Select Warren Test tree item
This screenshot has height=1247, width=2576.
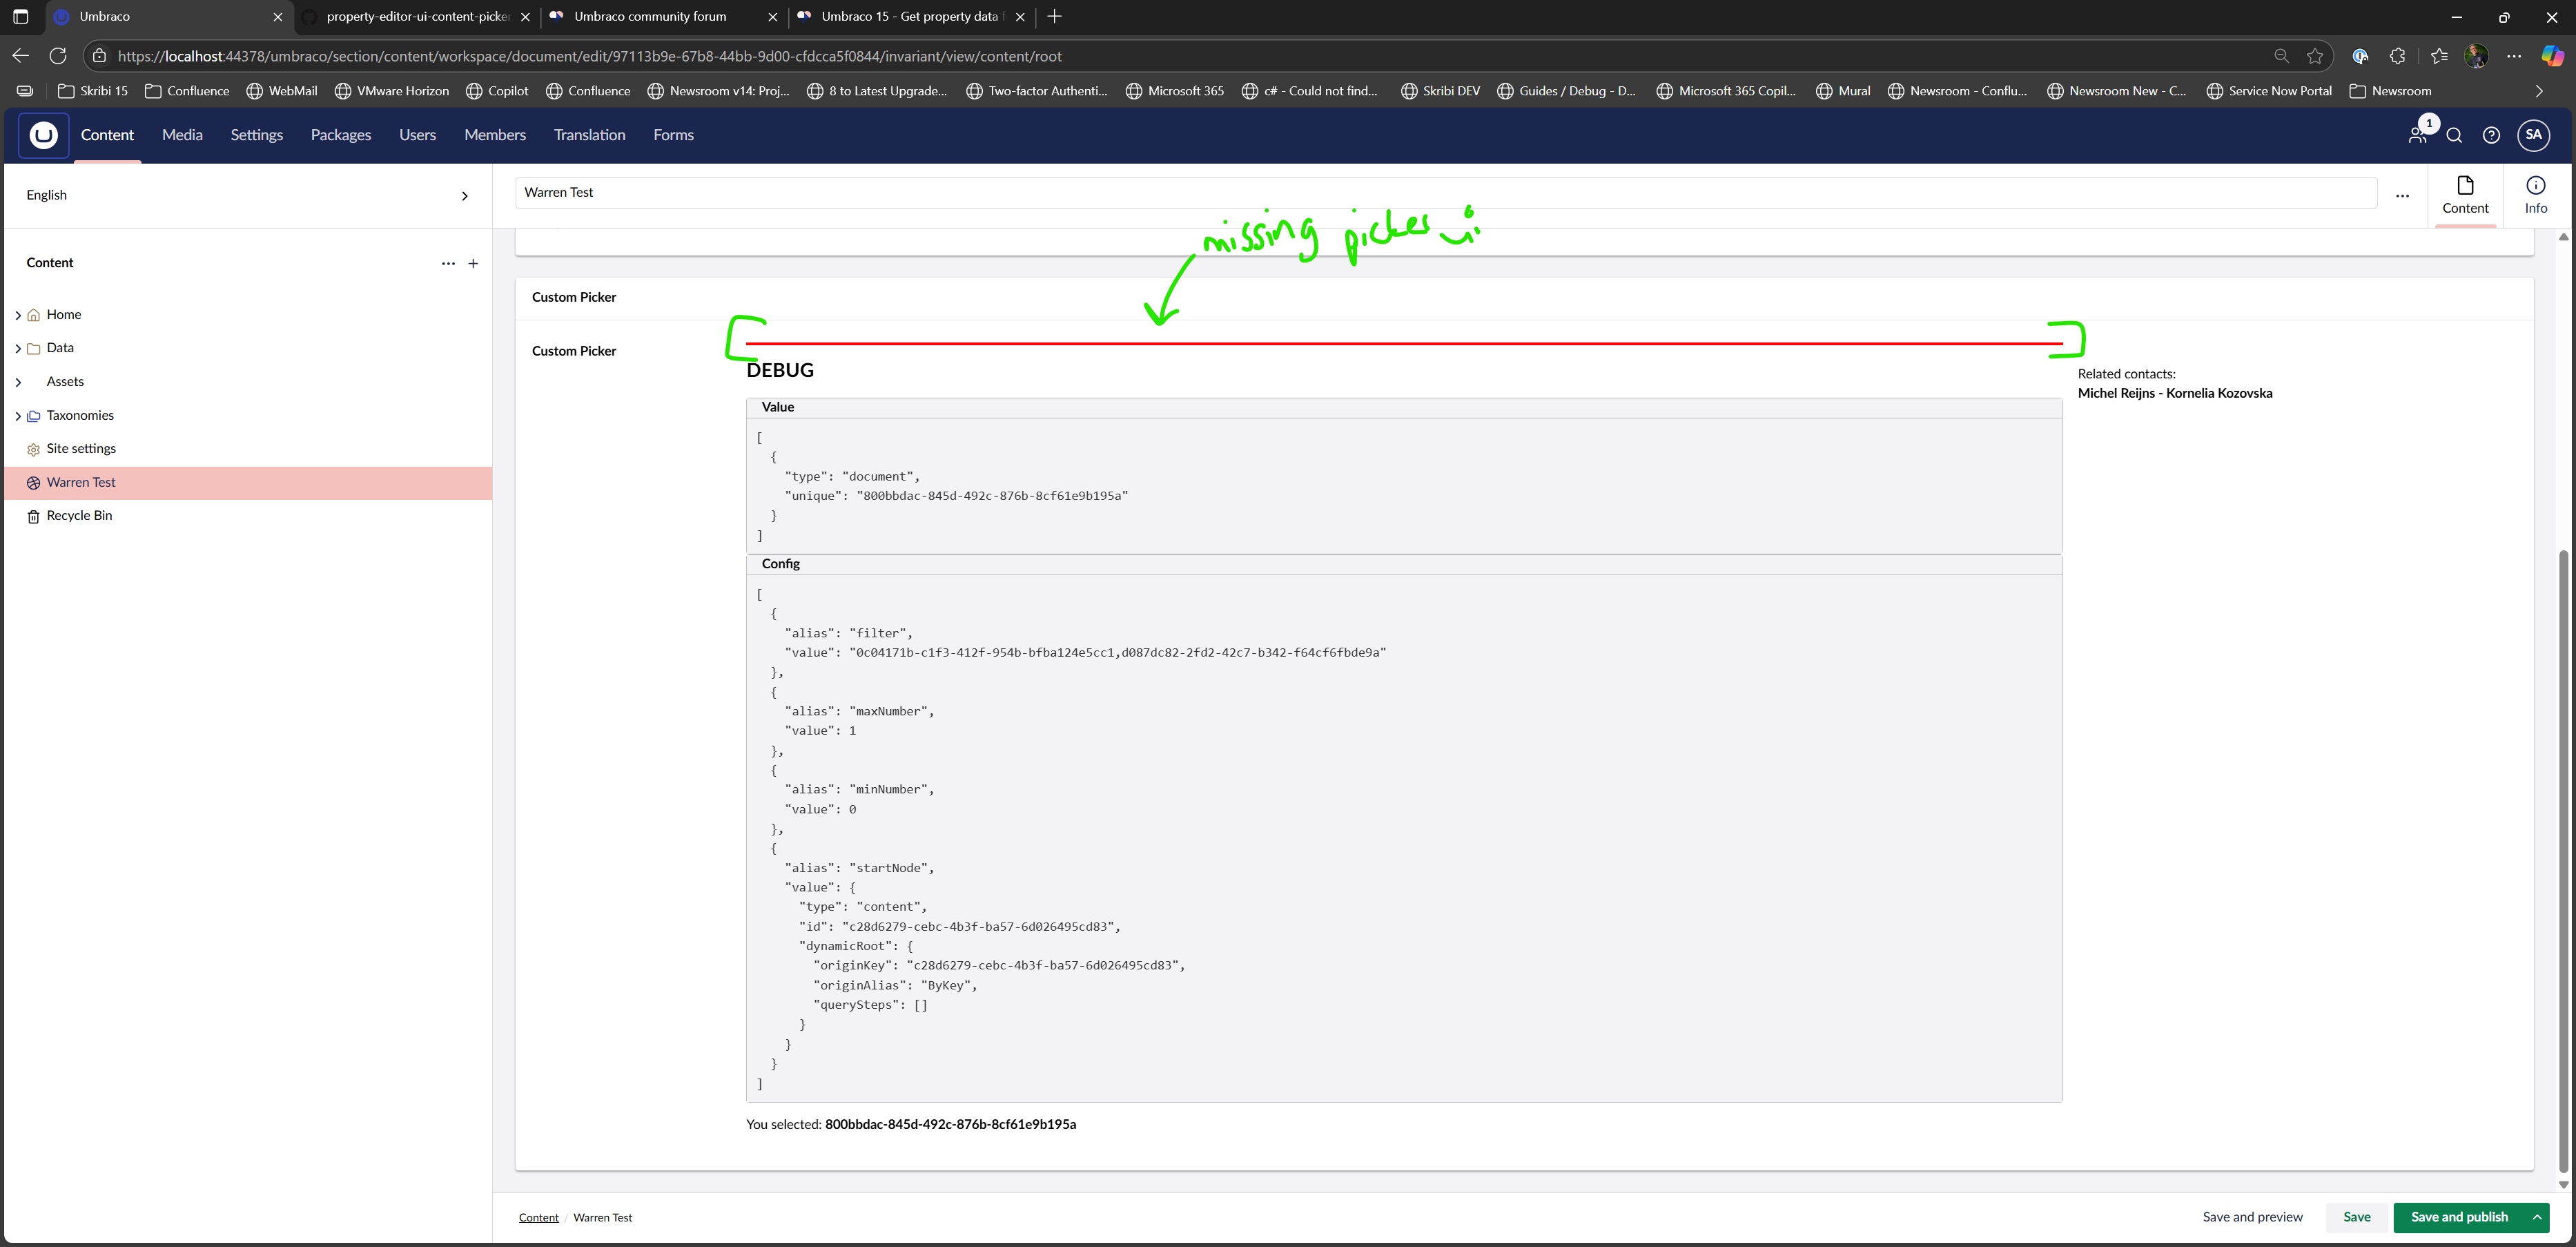248,483
